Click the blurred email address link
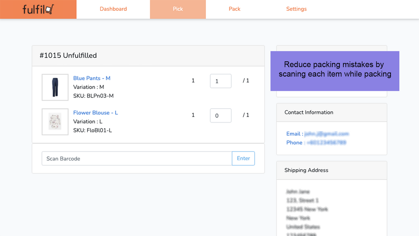Viewport: 419px width, 236px height. click(326, 134)
